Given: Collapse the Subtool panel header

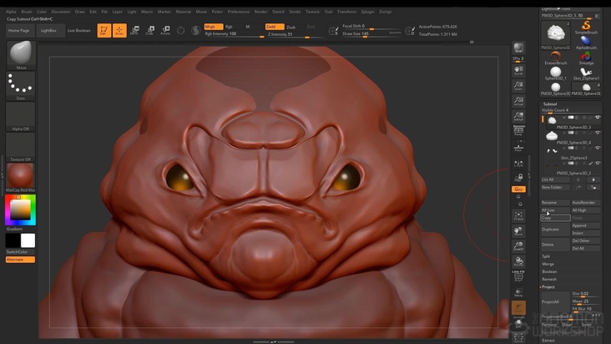Looking at the screenshot, I should click(550, 104).
